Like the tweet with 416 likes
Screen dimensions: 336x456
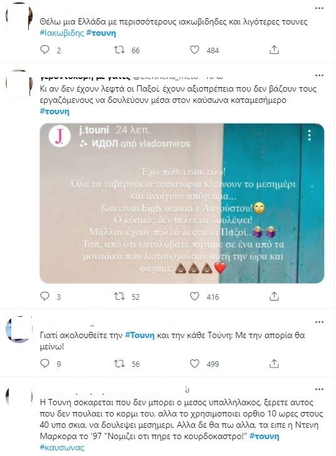(194, 296)
